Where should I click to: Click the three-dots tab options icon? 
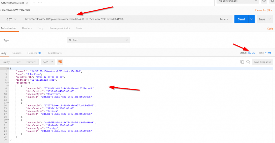(x=40, y=2)
